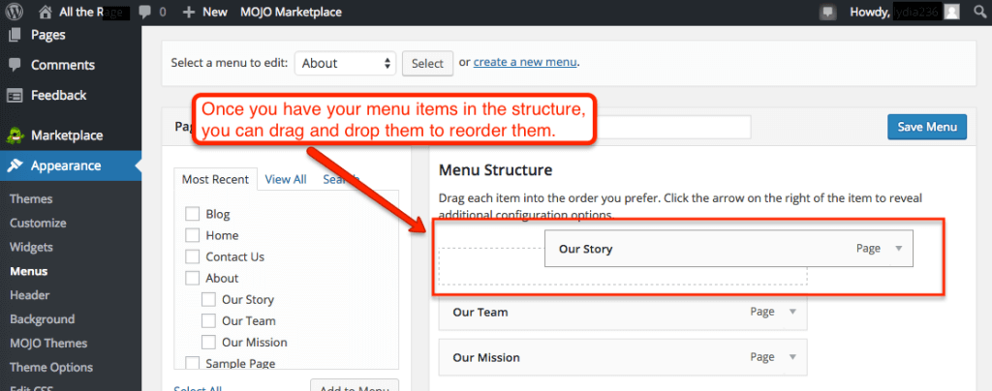
Task: Click the Appearance paintbrush icon
Action: [14, 165]
